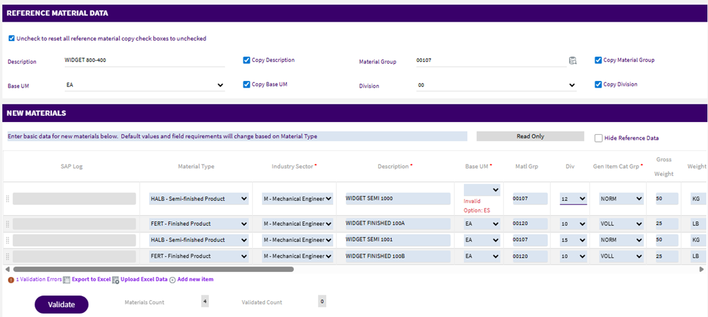
Task: Click the Add new item link
Action: pos(196,279)
